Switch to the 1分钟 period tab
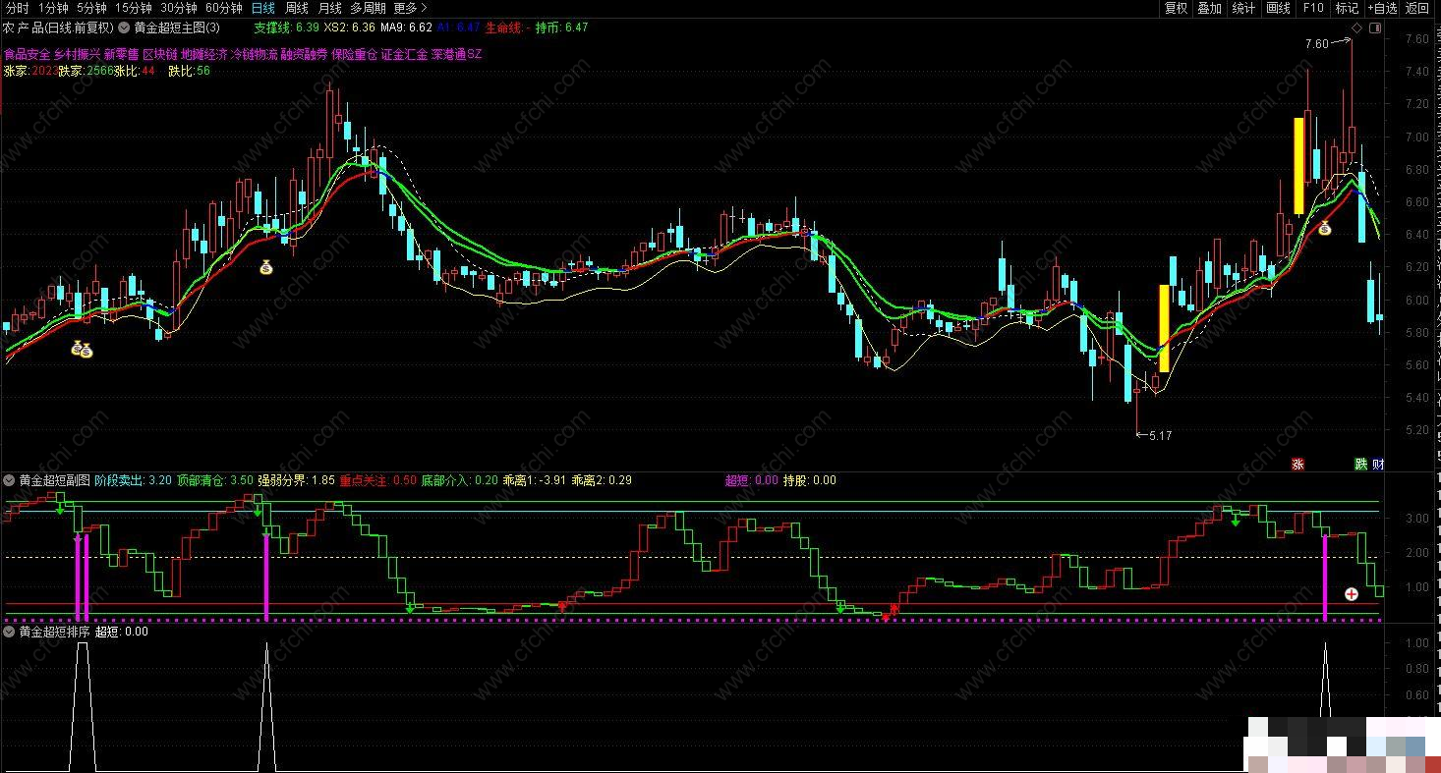This screenshot has height=773, width=1441. click(x=53, y=8)
